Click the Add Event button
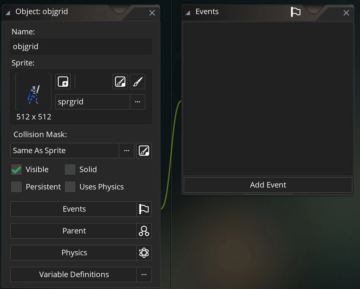The height and width of the screenshot is (289, 360). [268, 185]
